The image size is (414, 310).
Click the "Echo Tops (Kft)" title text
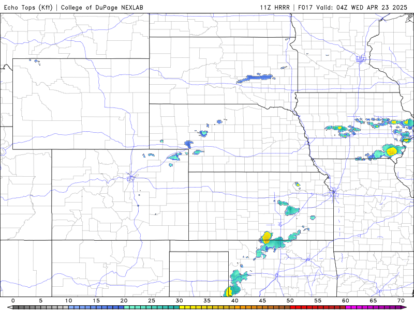[x=28, y=7]
